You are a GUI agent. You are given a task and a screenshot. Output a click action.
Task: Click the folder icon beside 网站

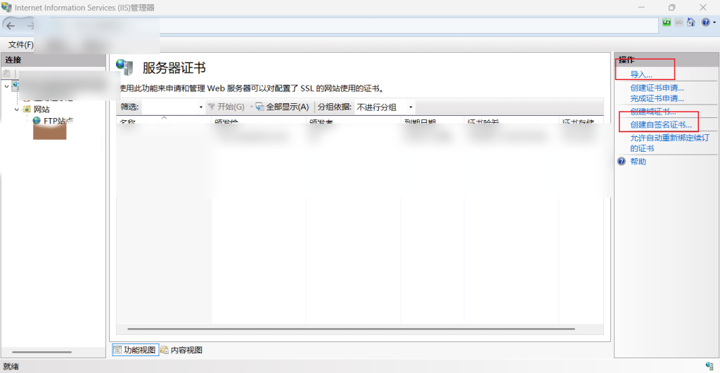pyautogui.click(x=27, y=109)
